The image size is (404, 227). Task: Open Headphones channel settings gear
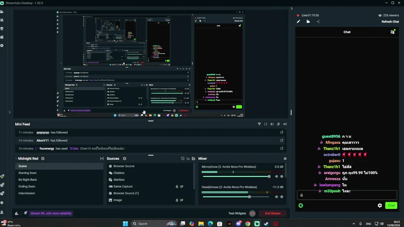pyautogui.click(x=282, y=197)
